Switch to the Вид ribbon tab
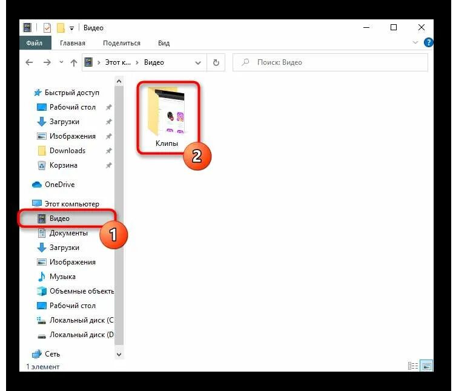453x391 pixels. 164,43
